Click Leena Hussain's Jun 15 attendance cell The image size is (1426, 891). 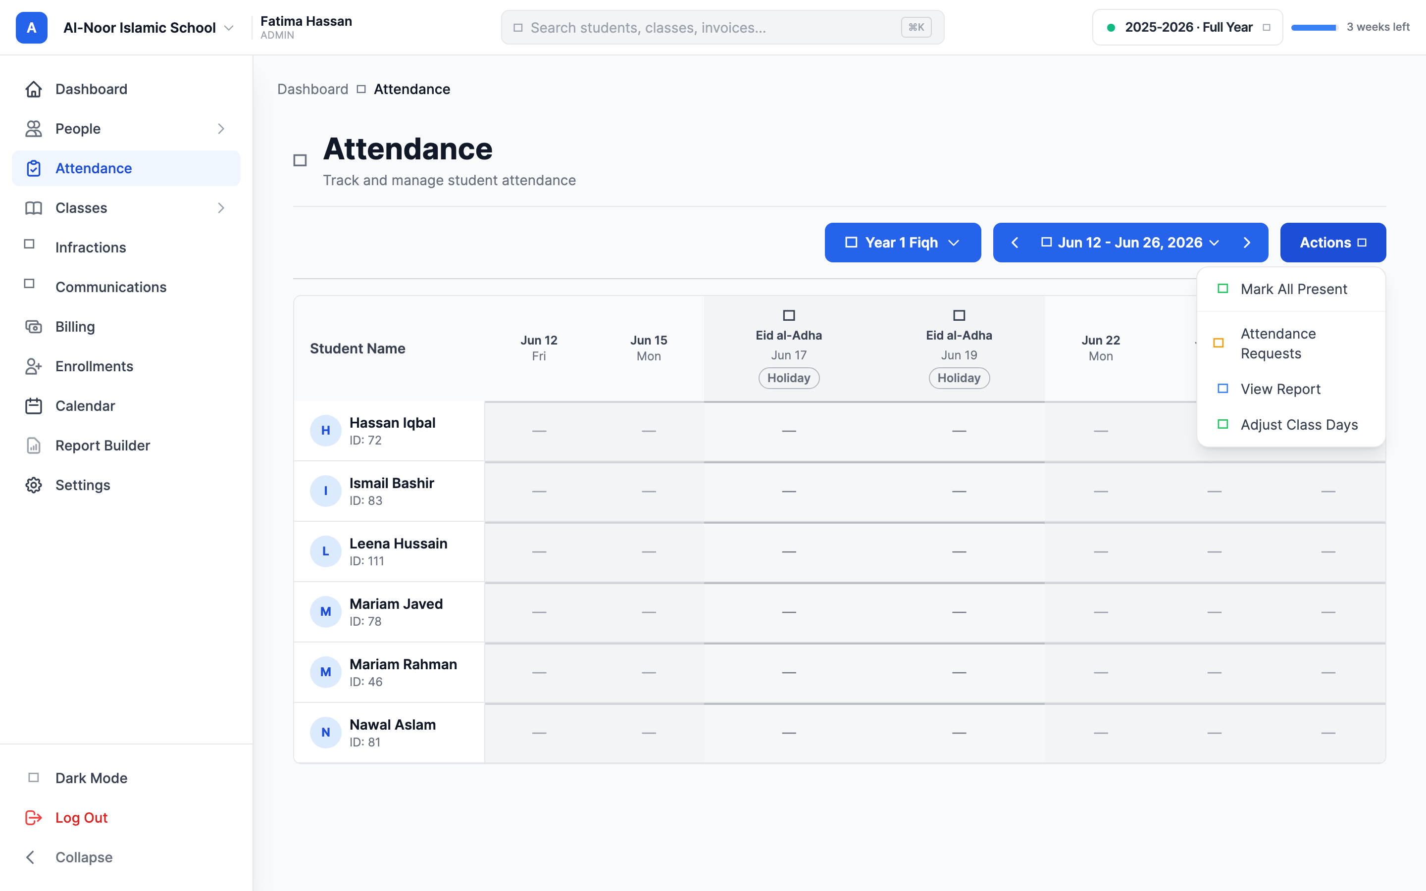point(649,551)
